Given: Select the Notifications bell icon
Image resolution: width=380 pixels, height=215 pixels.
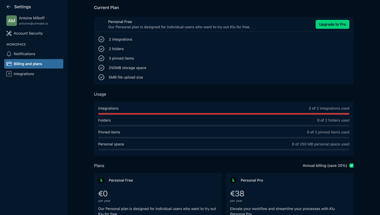Looking at the screenshot, I should [x=9, y=54].
